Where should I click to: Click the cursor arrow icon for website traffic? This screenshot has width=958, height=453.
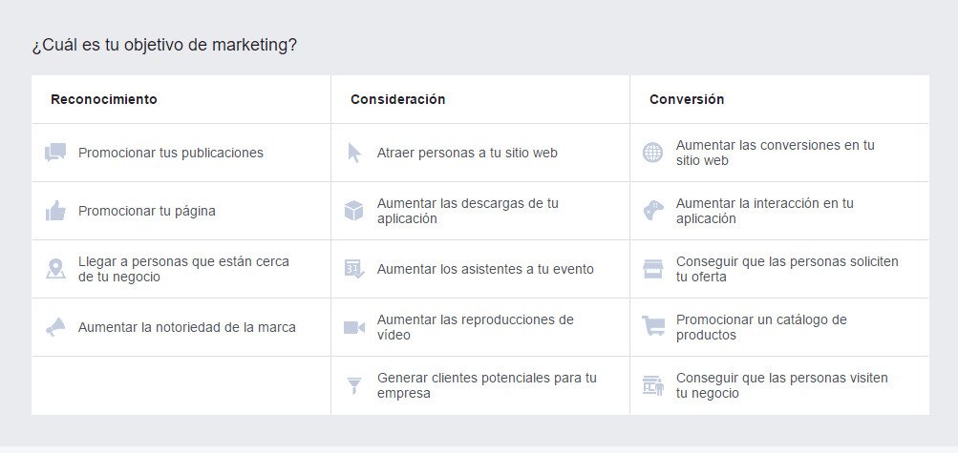[354, 153]
